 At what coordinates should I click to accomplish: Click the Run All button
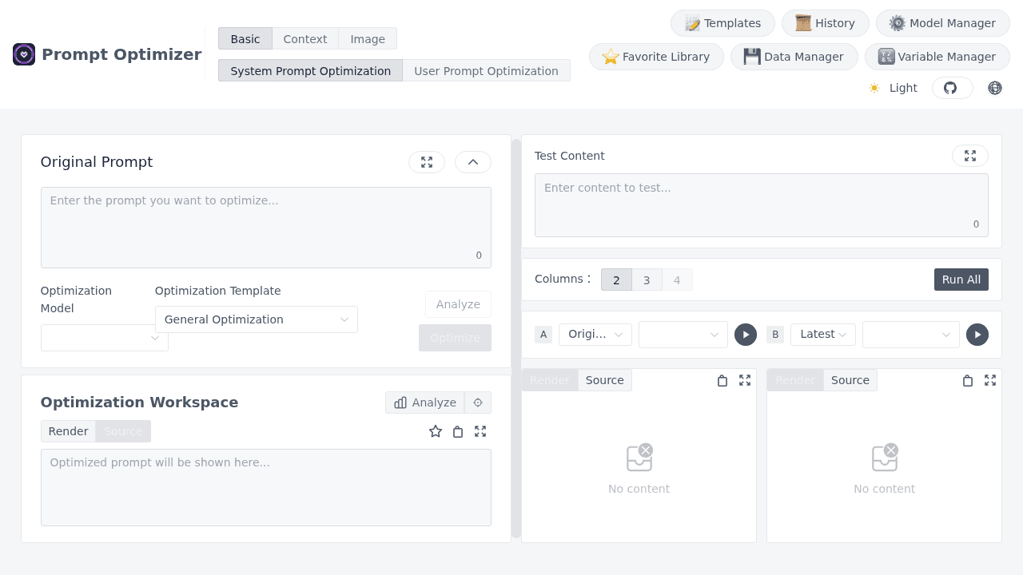(x=961, y=280)
